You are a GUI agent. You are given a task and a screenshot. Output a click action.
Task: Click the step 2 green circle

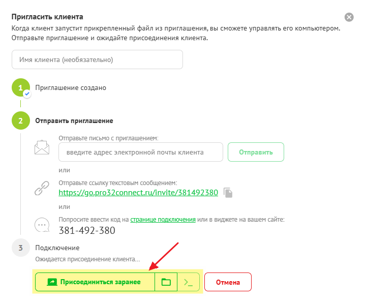(20, 121)
